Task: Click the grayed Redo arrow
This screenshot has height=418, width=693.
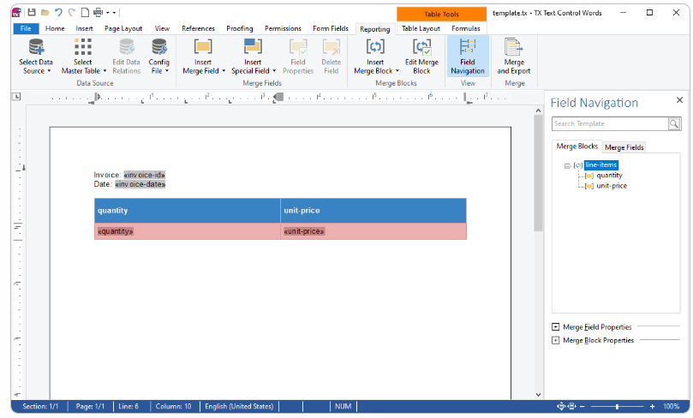Action: point(72,12)
